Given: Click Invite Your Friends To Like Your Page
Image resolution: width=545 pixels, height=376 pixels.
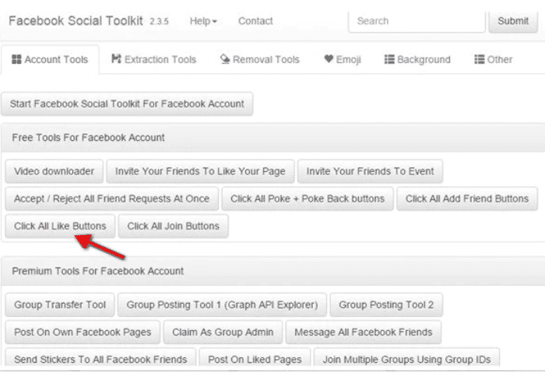Looking at the screenshot, I should point(200,171).
